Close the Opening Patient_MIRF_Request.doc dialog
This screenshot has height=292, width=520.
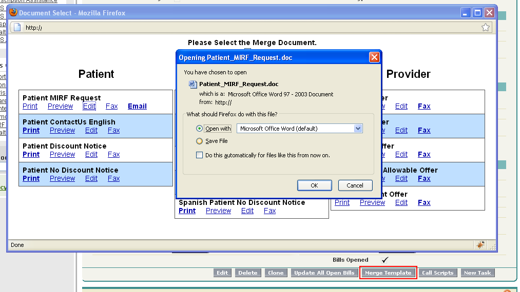pos(374,57)
